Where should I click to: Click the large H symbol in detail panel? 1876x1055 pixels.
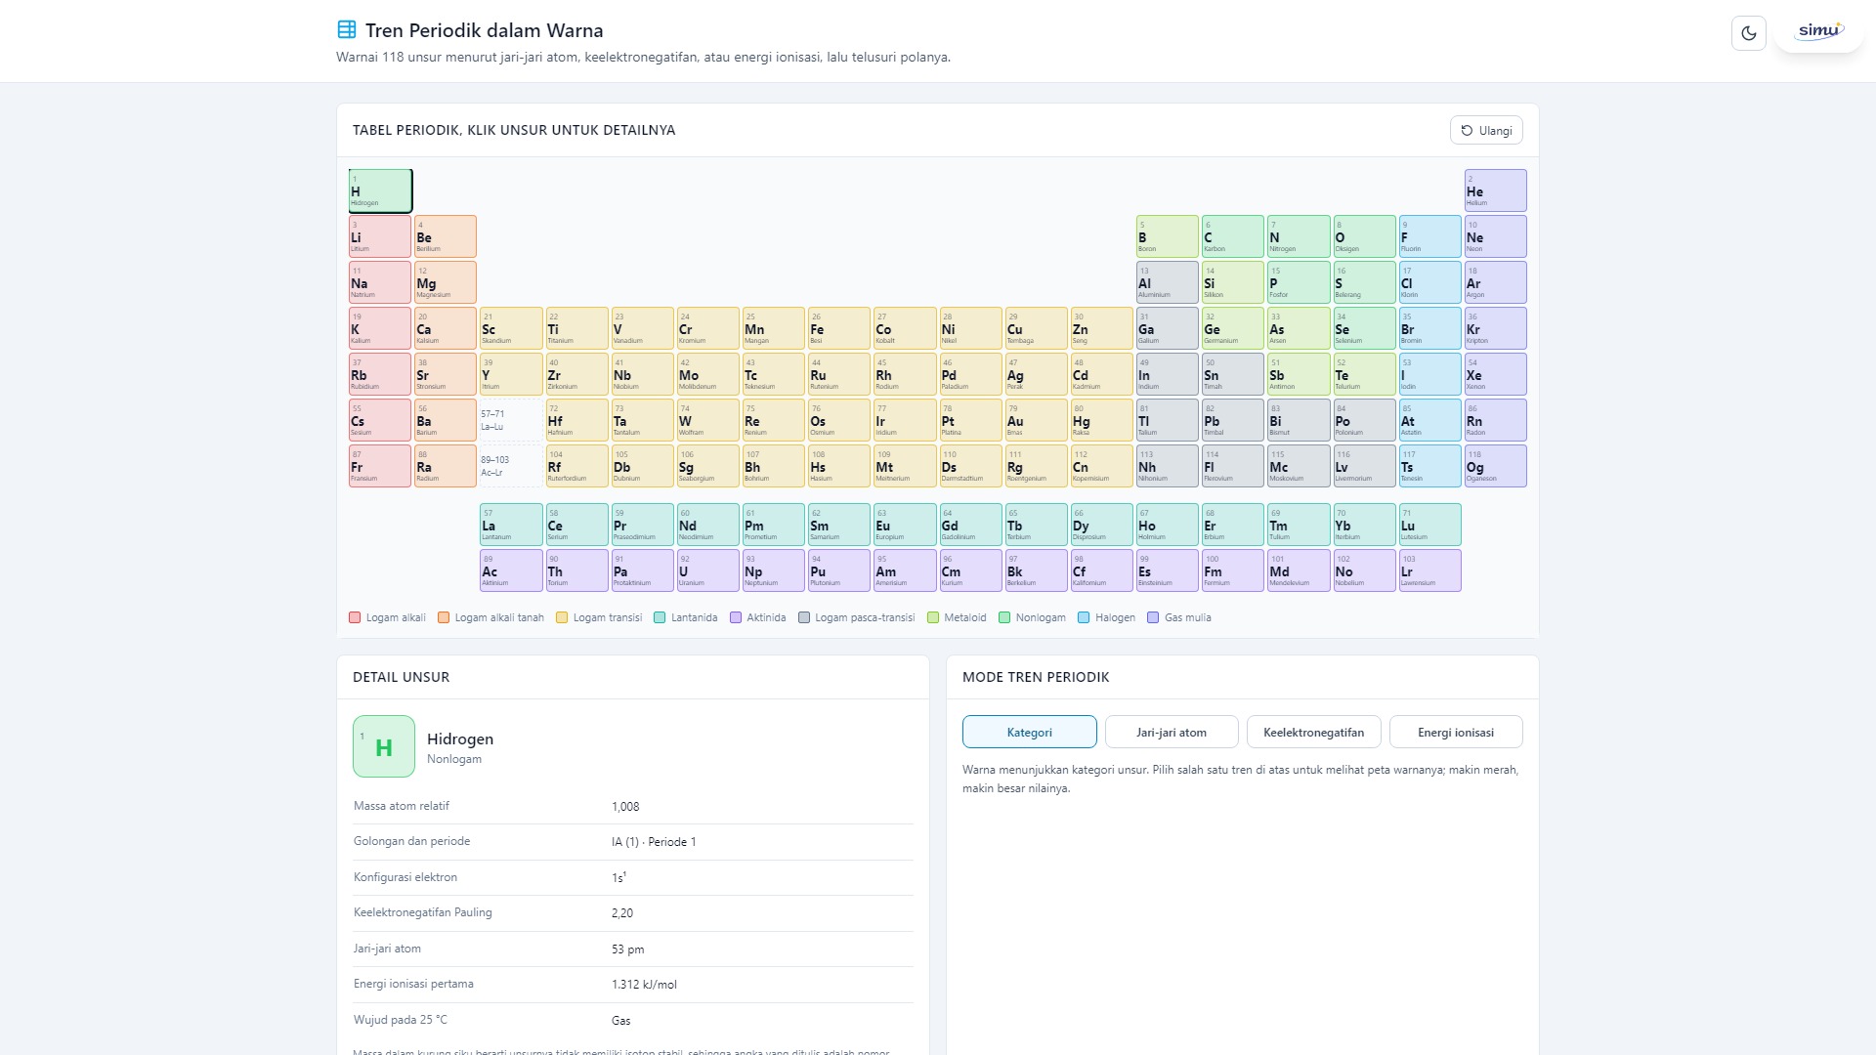click(x=384, y=747)
